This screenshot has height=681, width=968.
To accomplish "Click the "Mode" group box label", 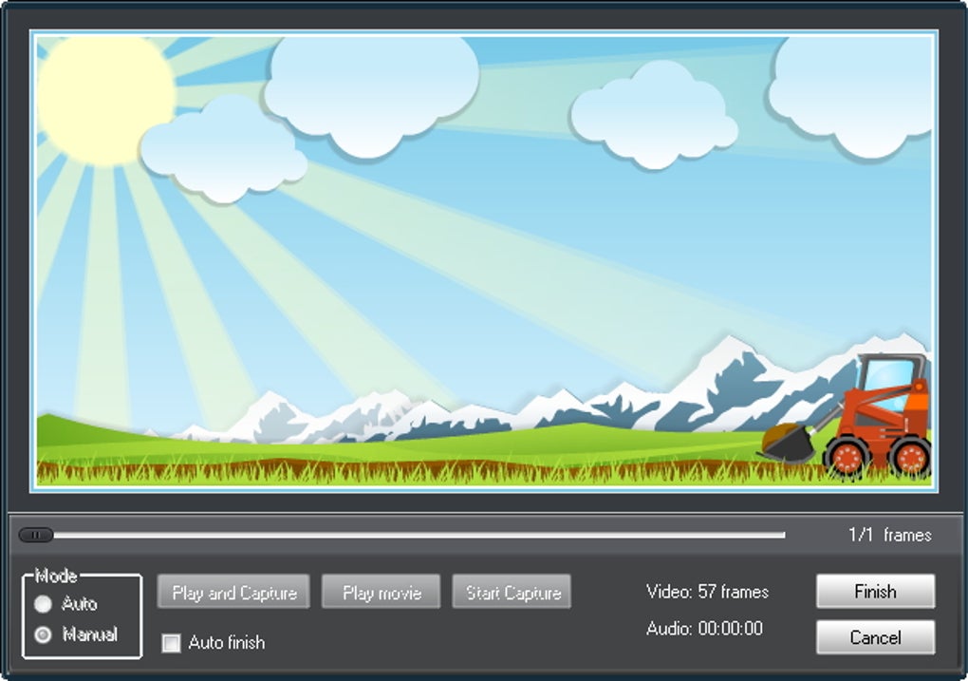I will coord(56,576).
